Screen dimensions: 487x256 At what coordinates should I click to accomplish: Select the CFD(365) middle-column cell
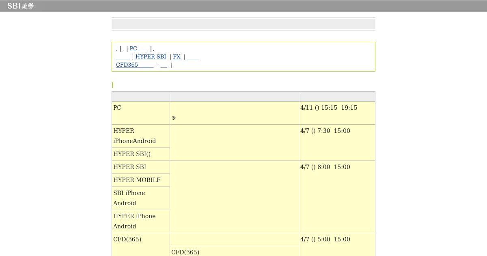coord(234,251)
